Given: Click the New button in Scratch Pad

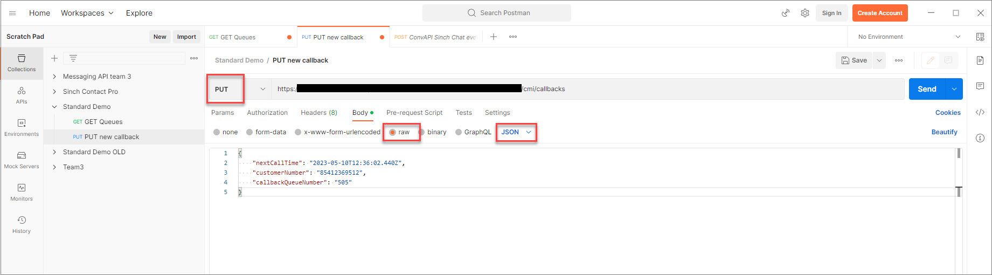Looking at the screenshot, I should click(160, 37).
